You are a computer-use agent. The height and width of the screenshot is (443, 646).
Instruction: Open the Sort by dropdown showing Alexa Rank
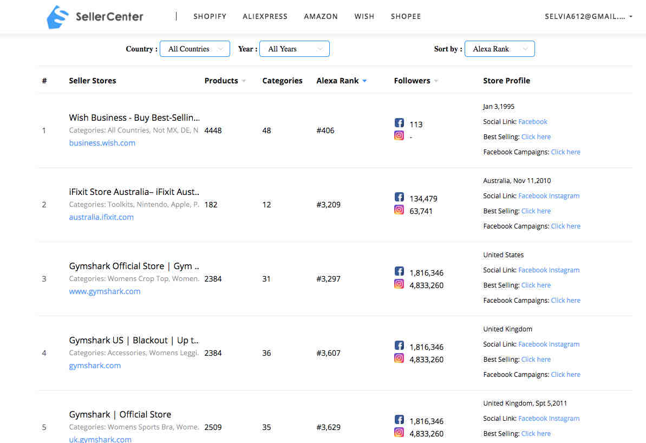click(500, 49)
